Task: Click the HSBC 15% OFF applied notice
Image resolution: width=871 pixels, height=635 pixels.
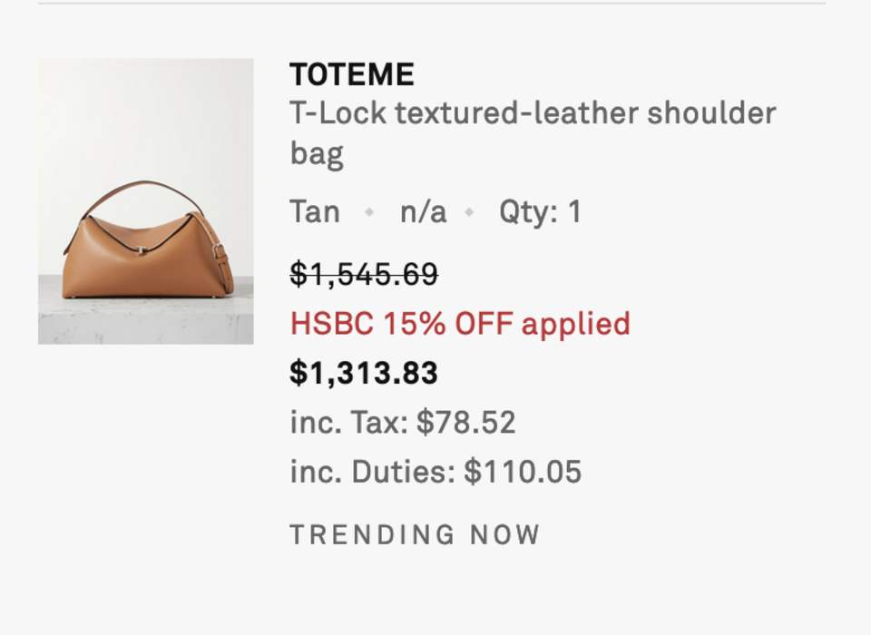Action: (461, 323)
